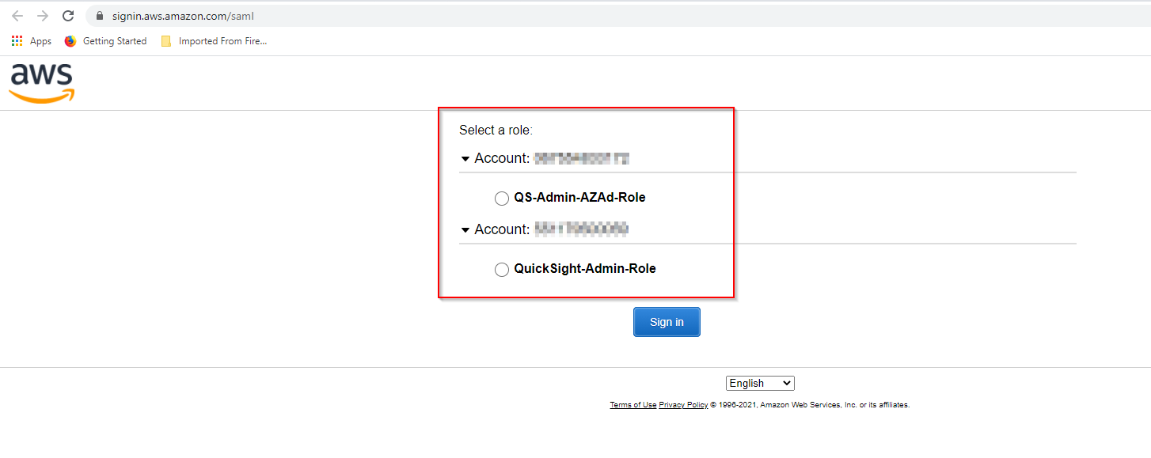Open the Privacy Policy link
The height and width of the screenshot is (458, 1151).
pos(683,405)
